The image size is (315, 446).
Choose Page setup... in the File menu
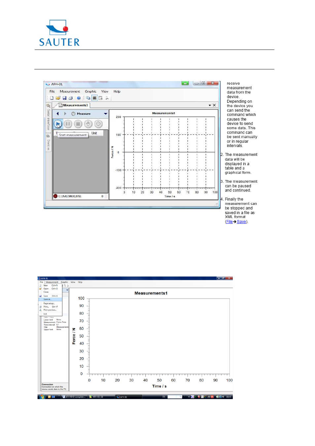coord(51,303)
